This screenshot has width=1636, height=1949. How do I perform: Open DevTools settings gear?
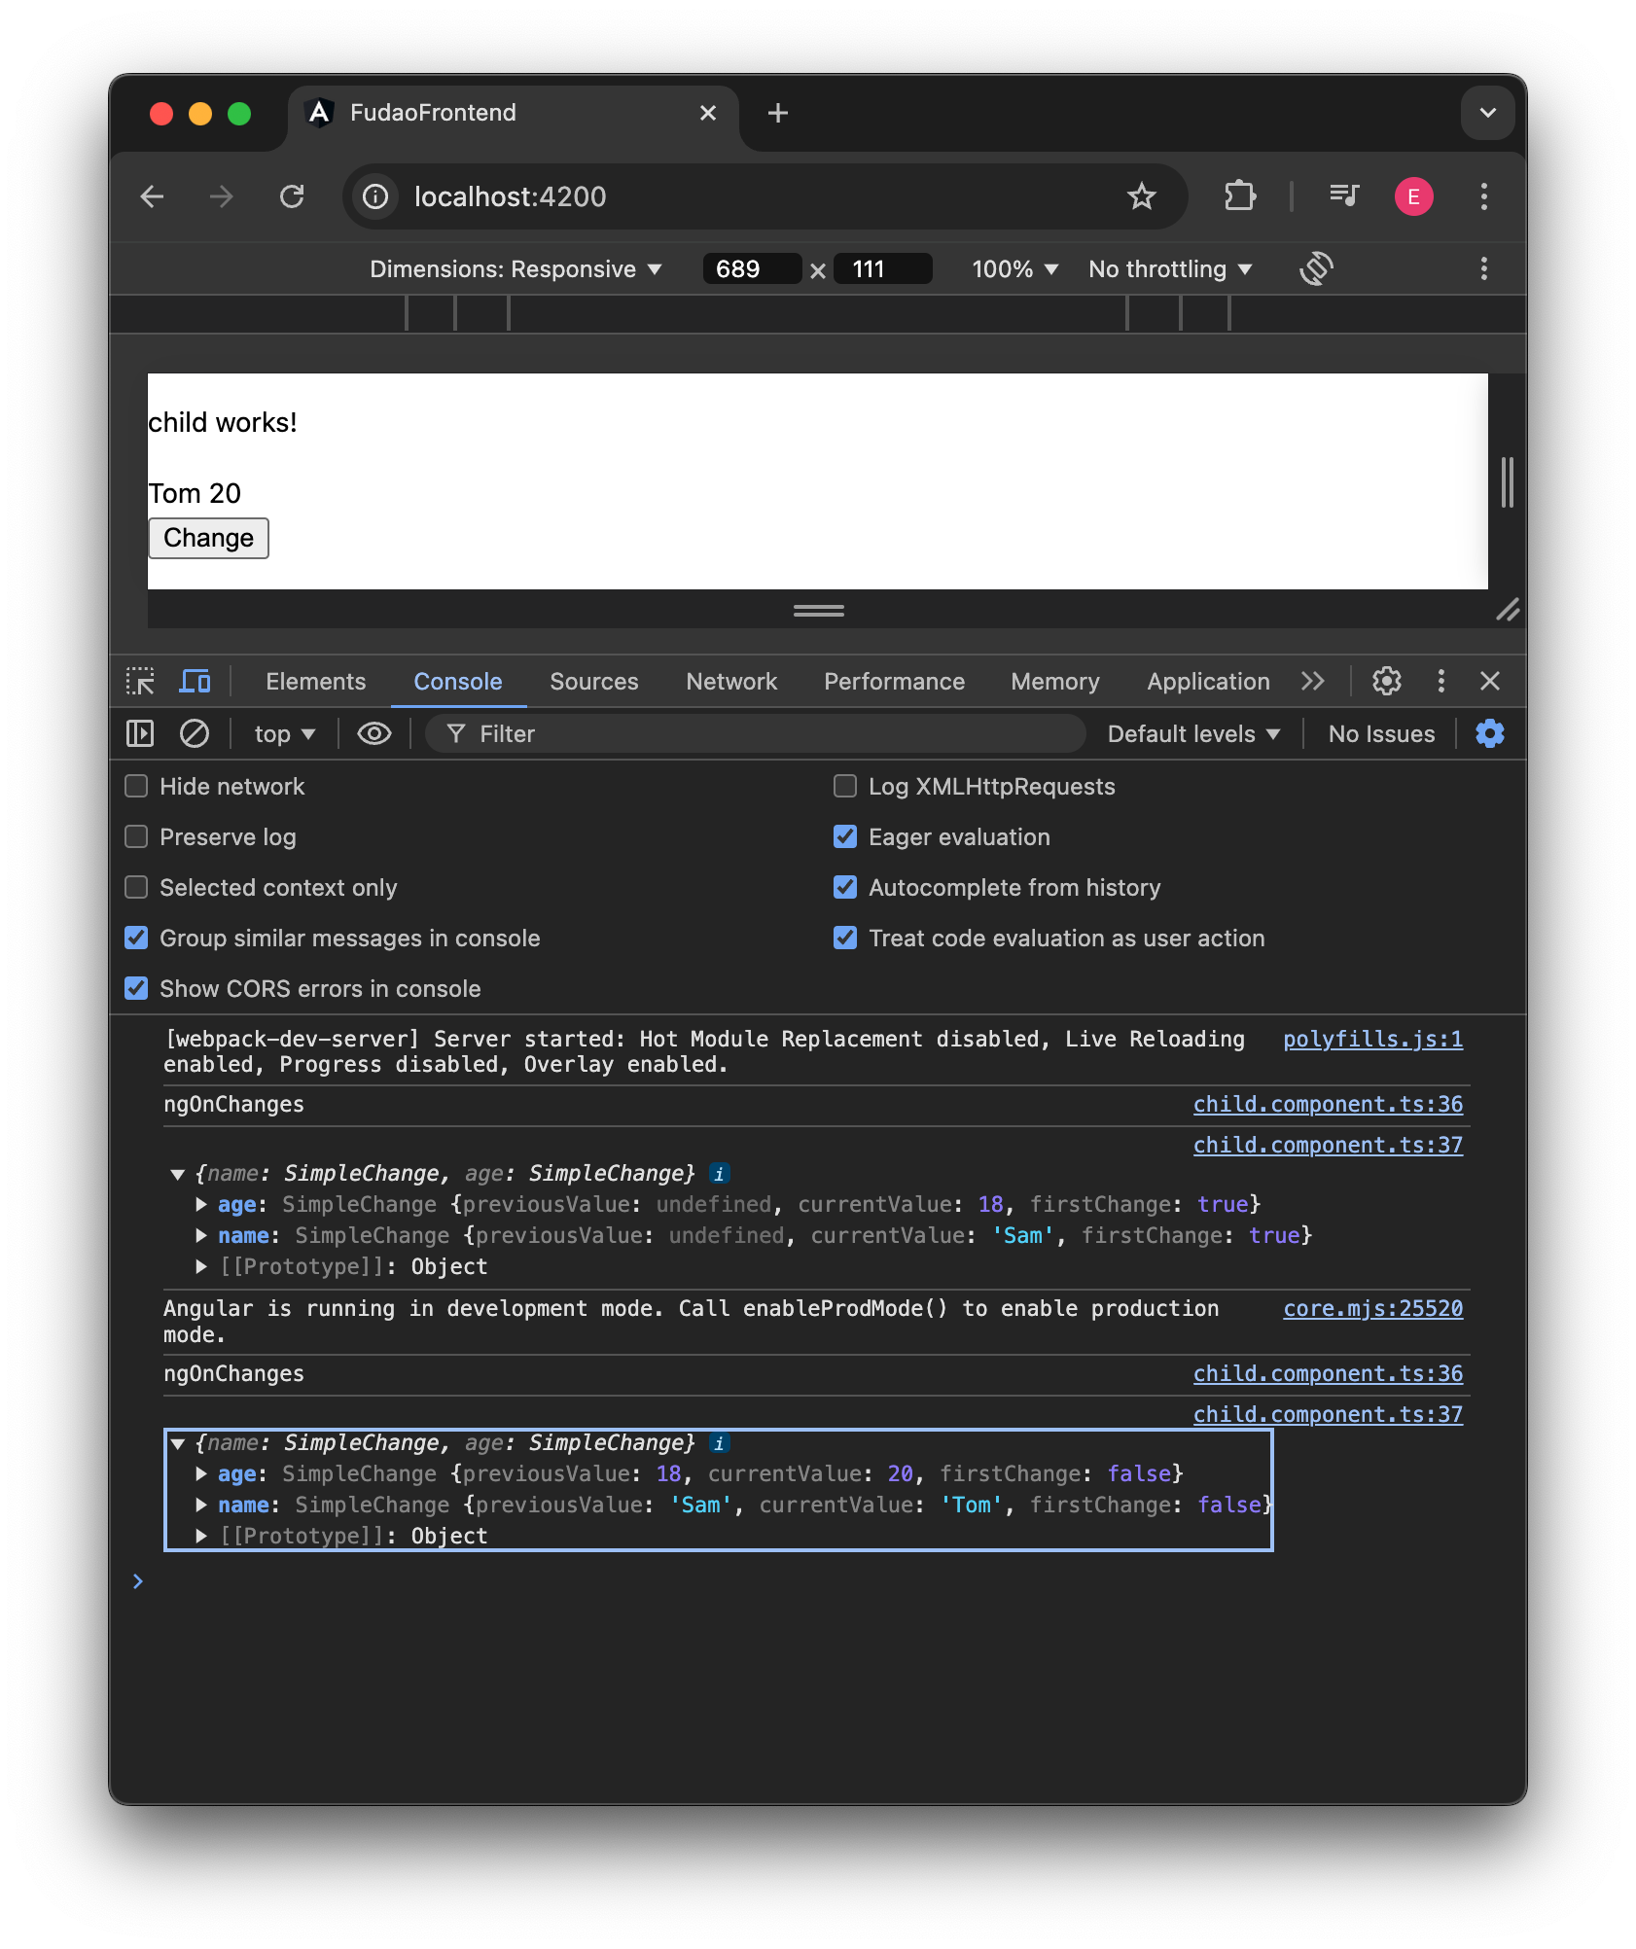(x=1386, y=681)
